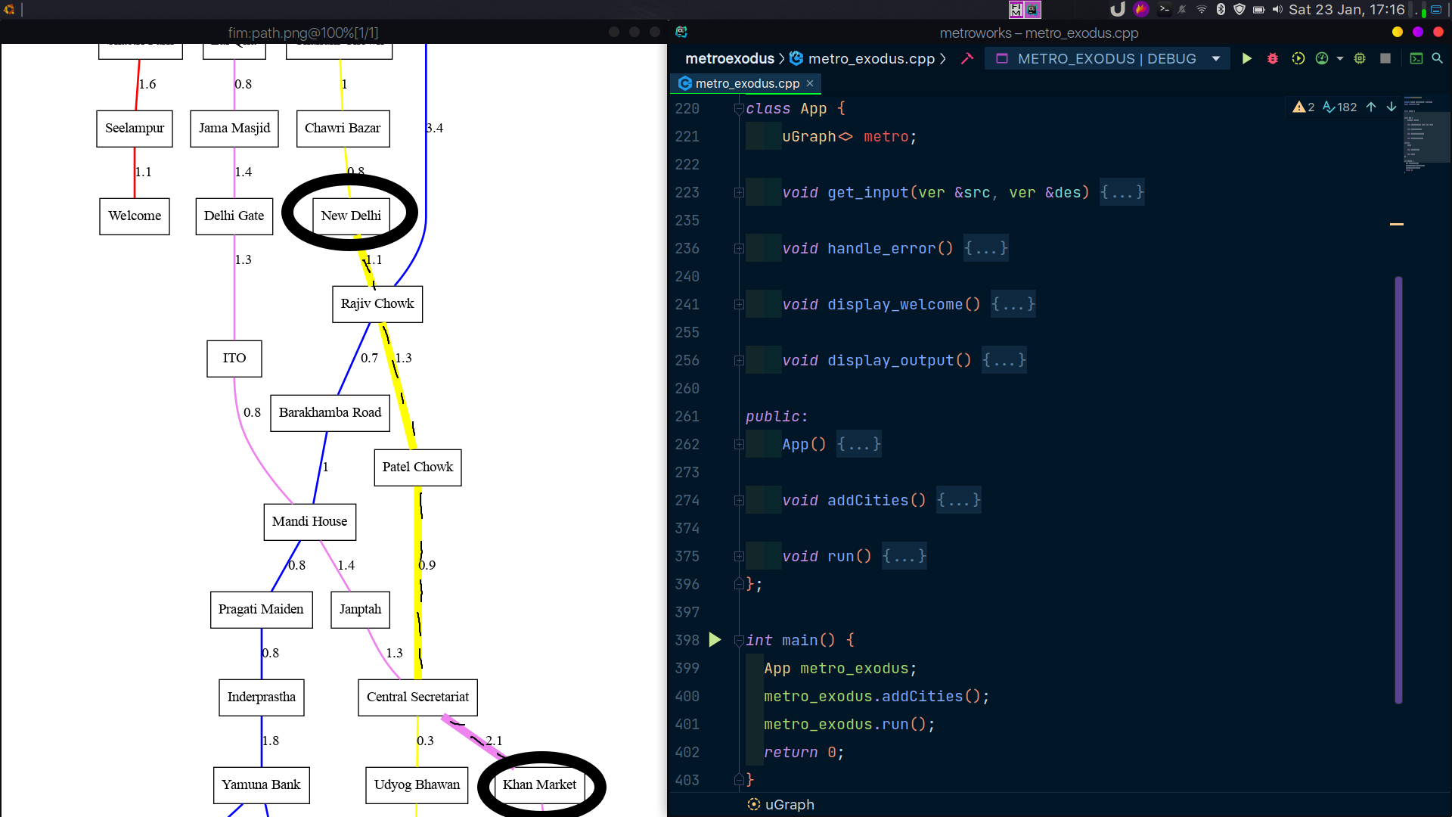
Task: Expand folded addCities function at gutter
Action: (x=739, y=500)
